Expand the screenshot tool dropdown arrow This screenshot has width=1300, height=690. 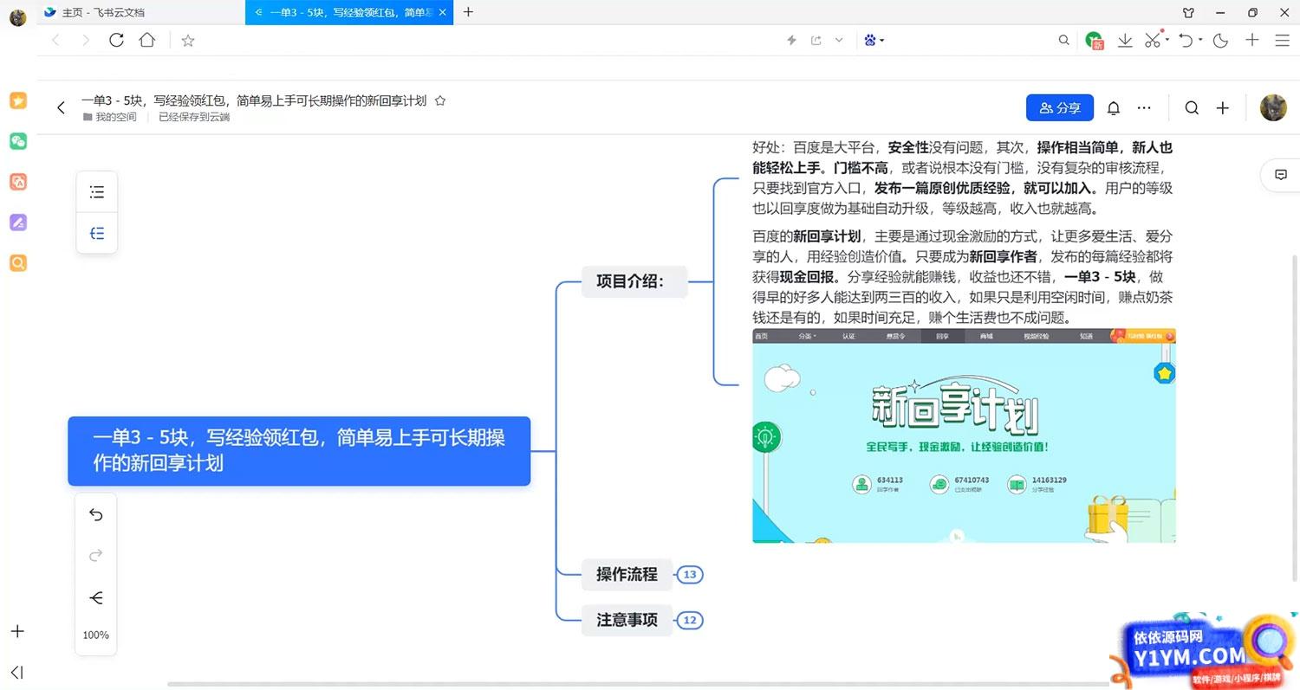click(1167, 40)
